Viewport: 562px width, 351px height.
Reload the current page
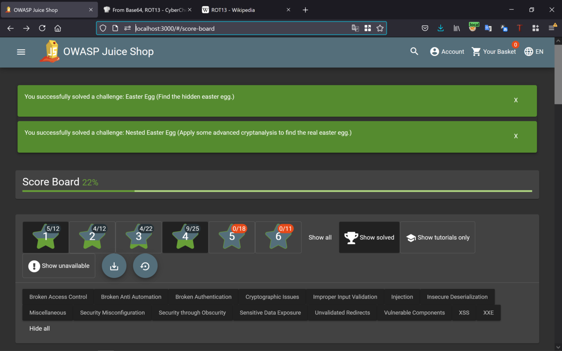coord(42,28)
